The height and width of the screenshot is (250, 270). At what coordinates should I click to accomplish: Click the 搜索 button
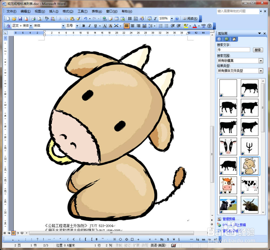coord(258,50)
